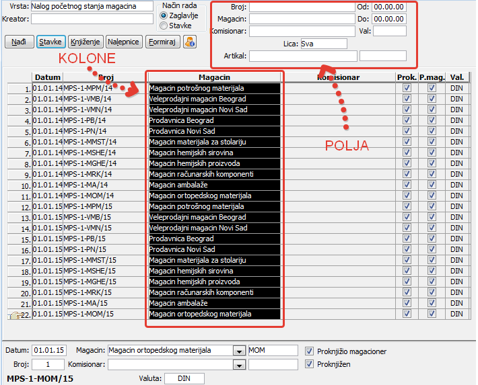Click the Nalepnice button
Viewport: 478px width, 385px height.
coord(124,42)
